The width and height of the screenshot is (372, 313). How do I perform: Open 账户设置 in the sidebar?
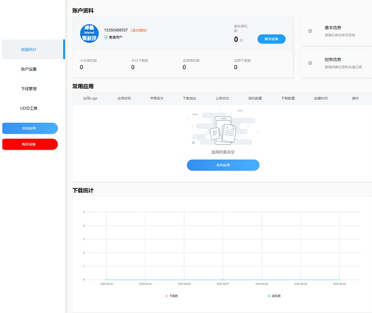[x=30, y=69]
